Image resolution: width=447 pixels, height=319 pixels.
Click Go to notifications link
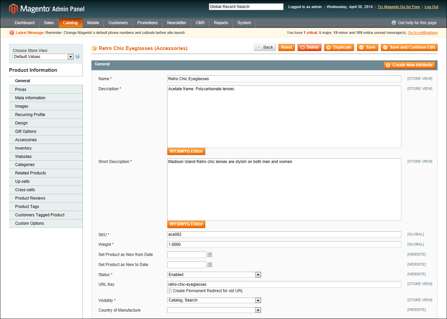[x=423, y=33]
